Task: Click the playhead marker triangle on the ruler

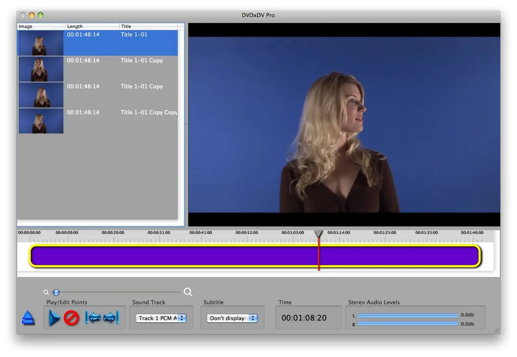Action: tap(319, 234)
